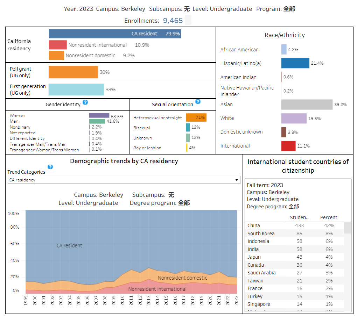Select the Singapore row

click(x=295, y=304)
